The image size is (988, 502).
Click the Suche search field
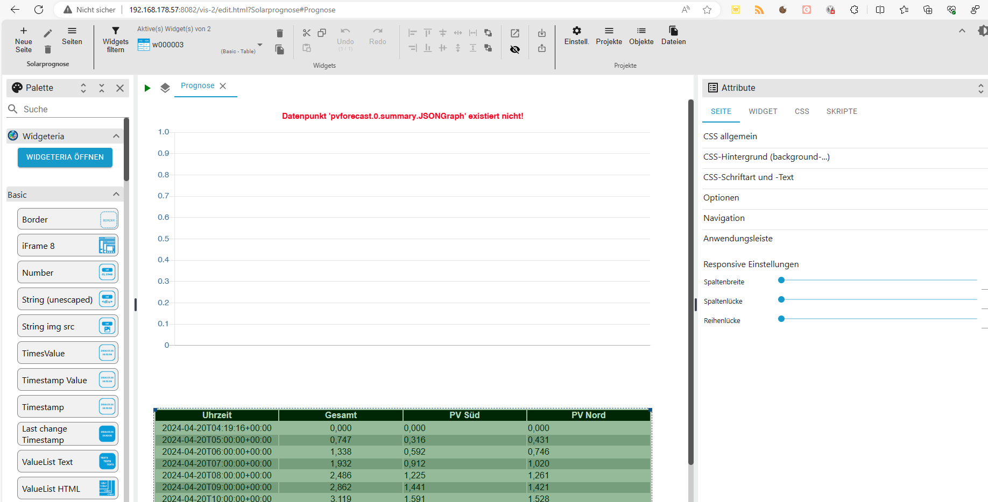(68, 109)
